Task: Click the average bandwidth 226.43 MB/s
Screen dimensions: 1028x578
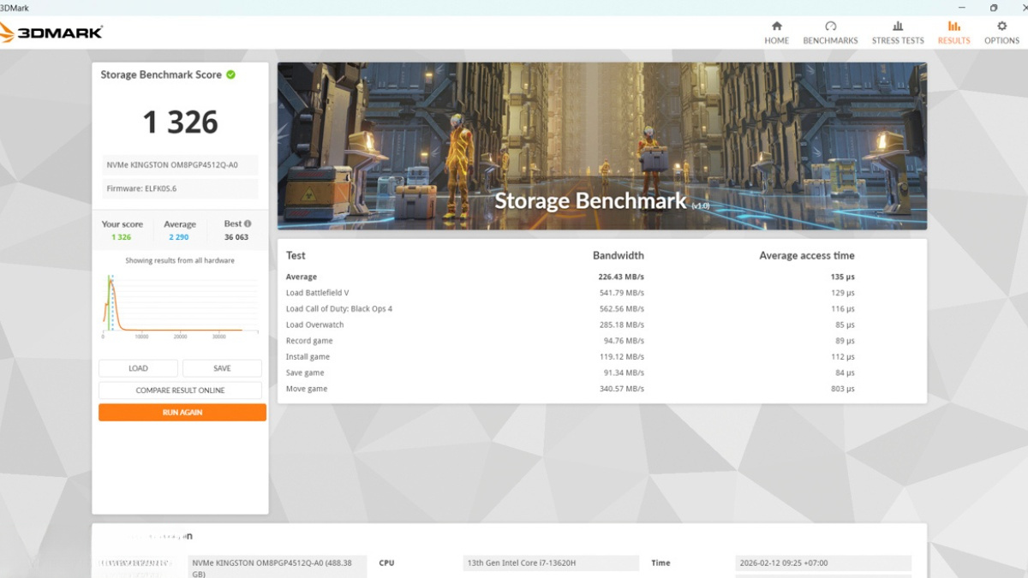Action: [621, 277]
